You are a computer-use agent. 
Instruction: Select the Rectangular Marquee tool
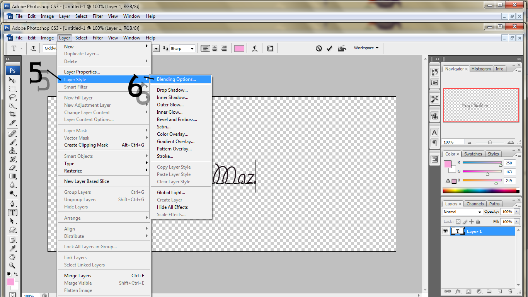tap(12, 89)
